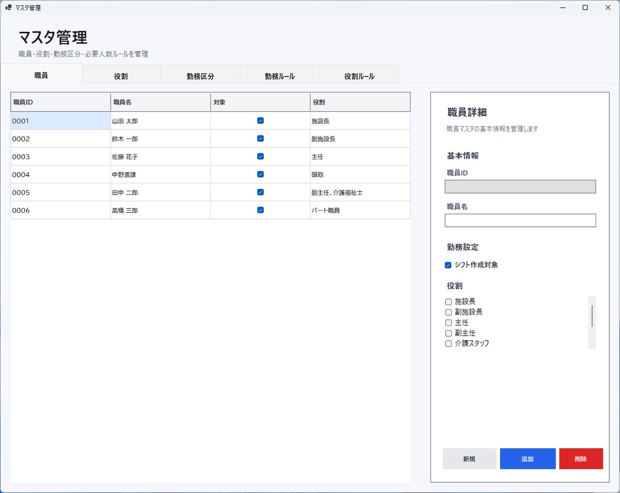Select the 鈴木 一郎 name cell
620x493 pixels.
[x=161, y=139]
